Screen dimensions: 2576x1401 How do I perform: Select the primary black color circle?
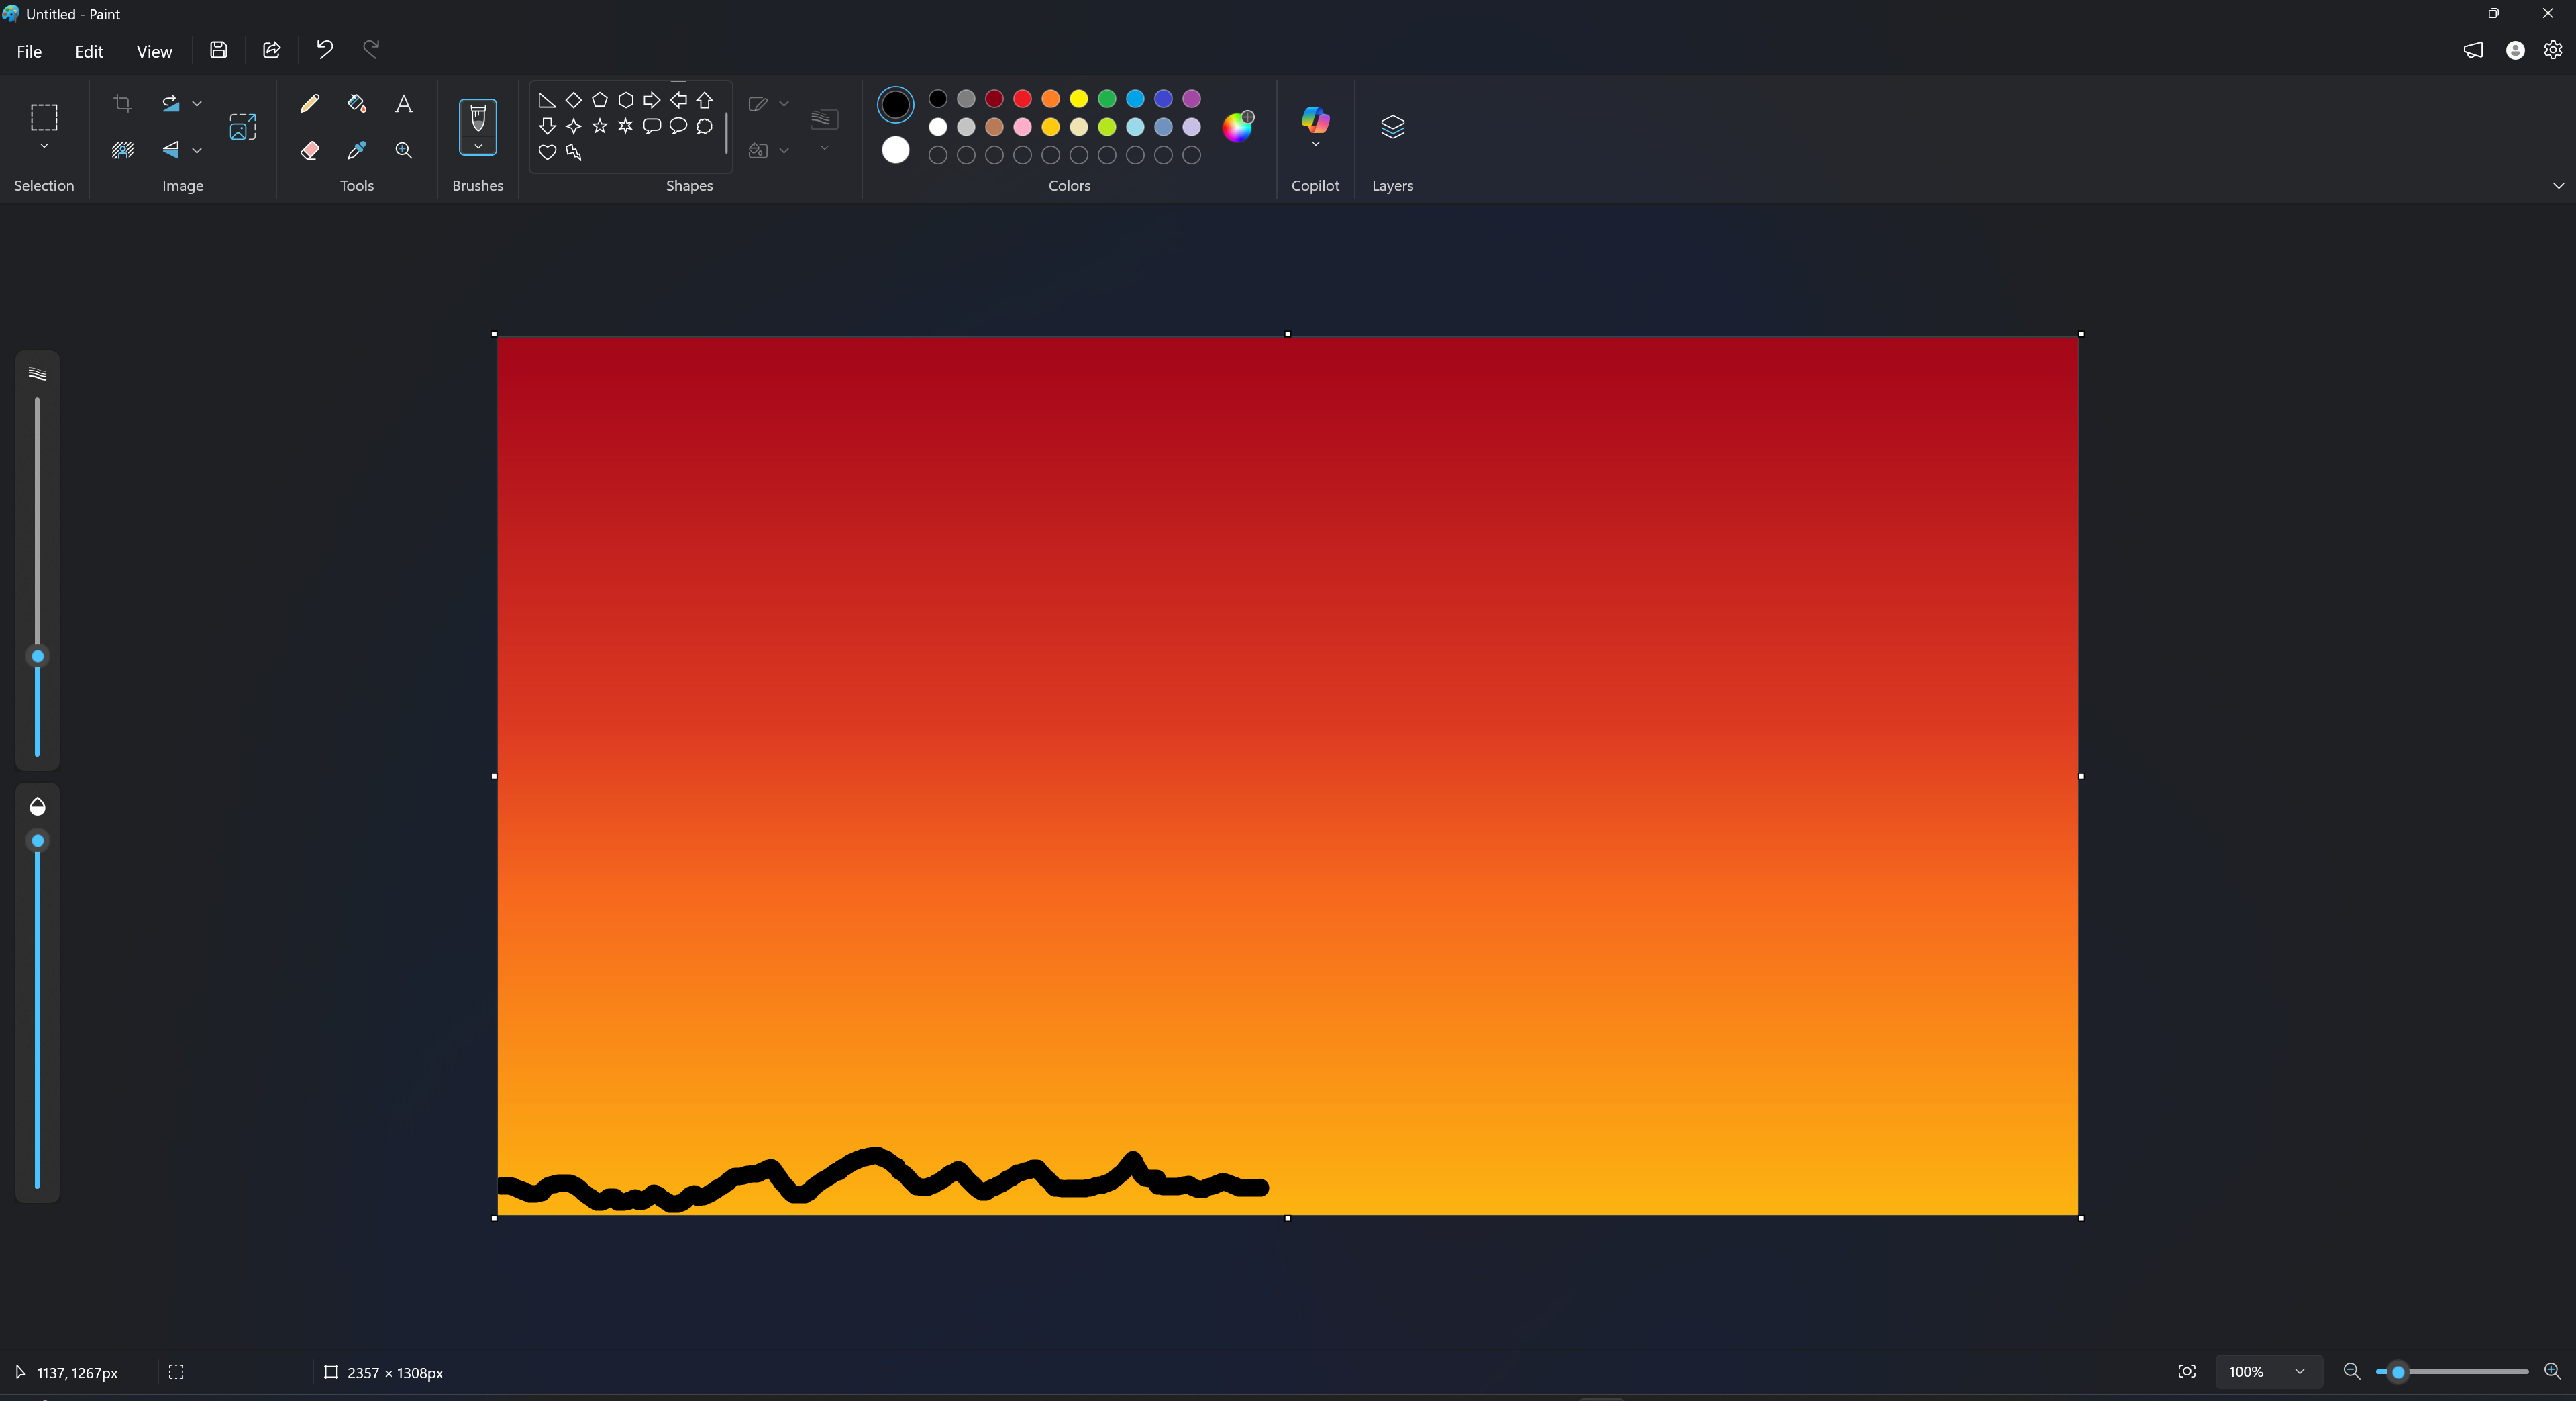[895, 104]
